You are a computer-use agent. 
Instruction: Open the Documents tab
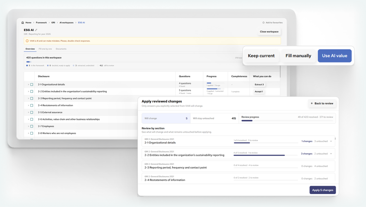tap(61, 49)
